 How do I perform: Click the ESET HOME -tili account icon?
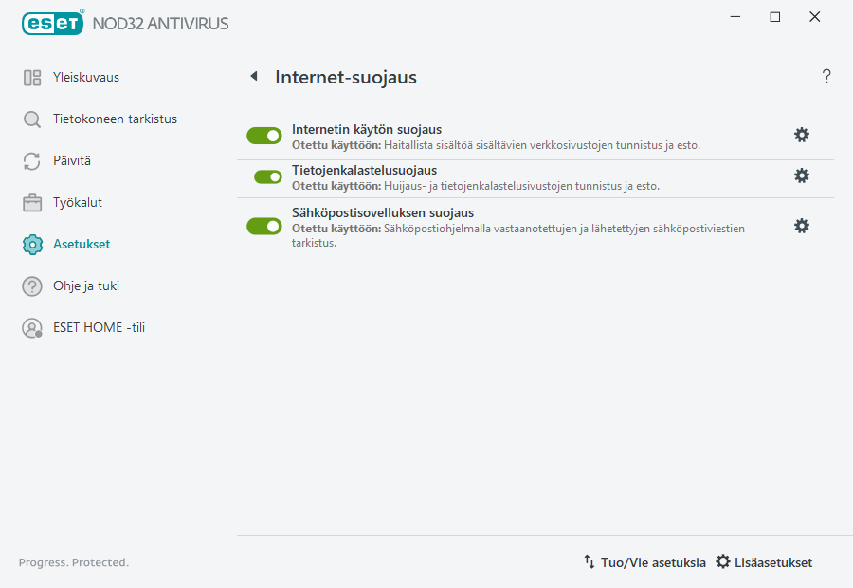click(31, 327)
